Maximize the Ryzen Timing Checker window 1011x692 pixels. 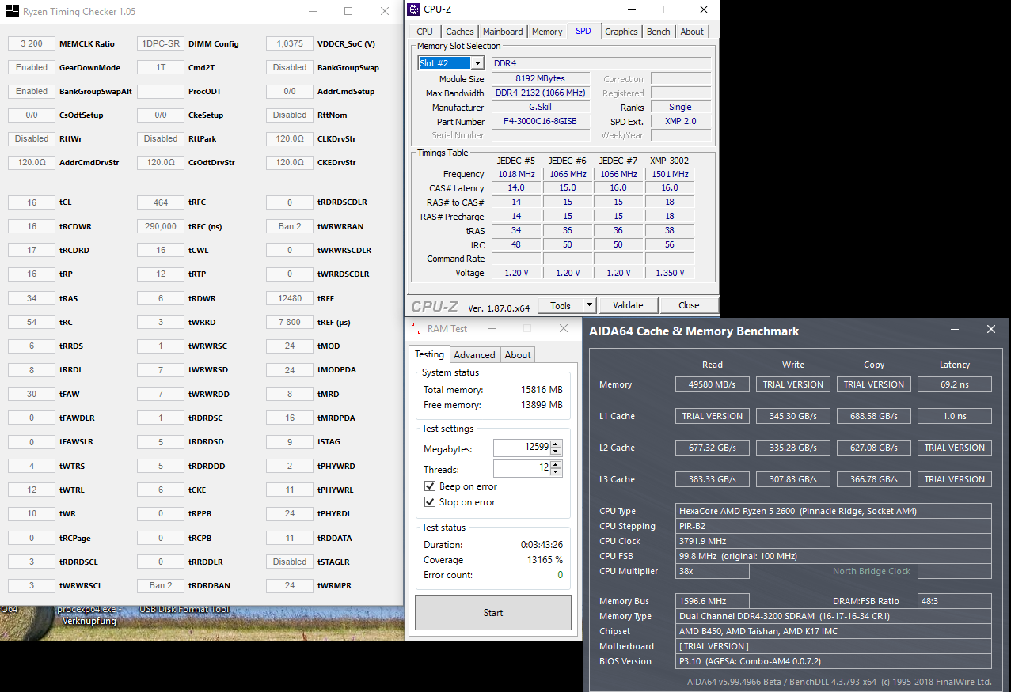[348, 12]
